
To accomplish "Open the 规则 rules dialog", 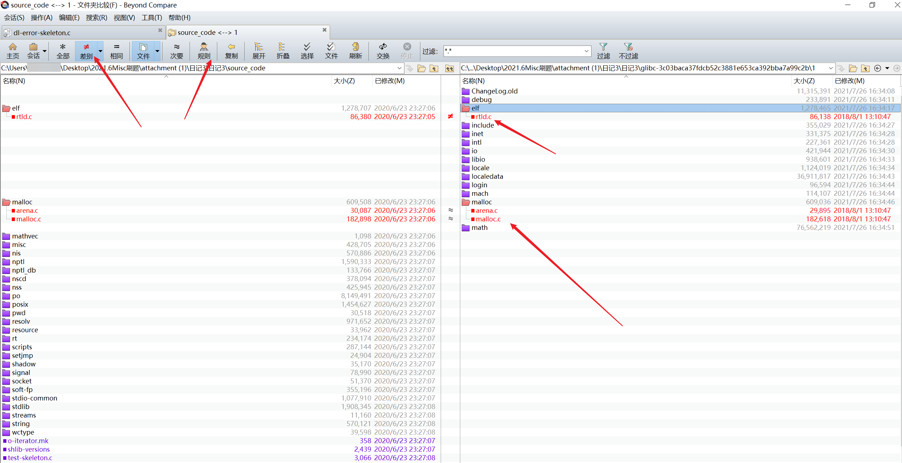I will (x=204, y=51).
